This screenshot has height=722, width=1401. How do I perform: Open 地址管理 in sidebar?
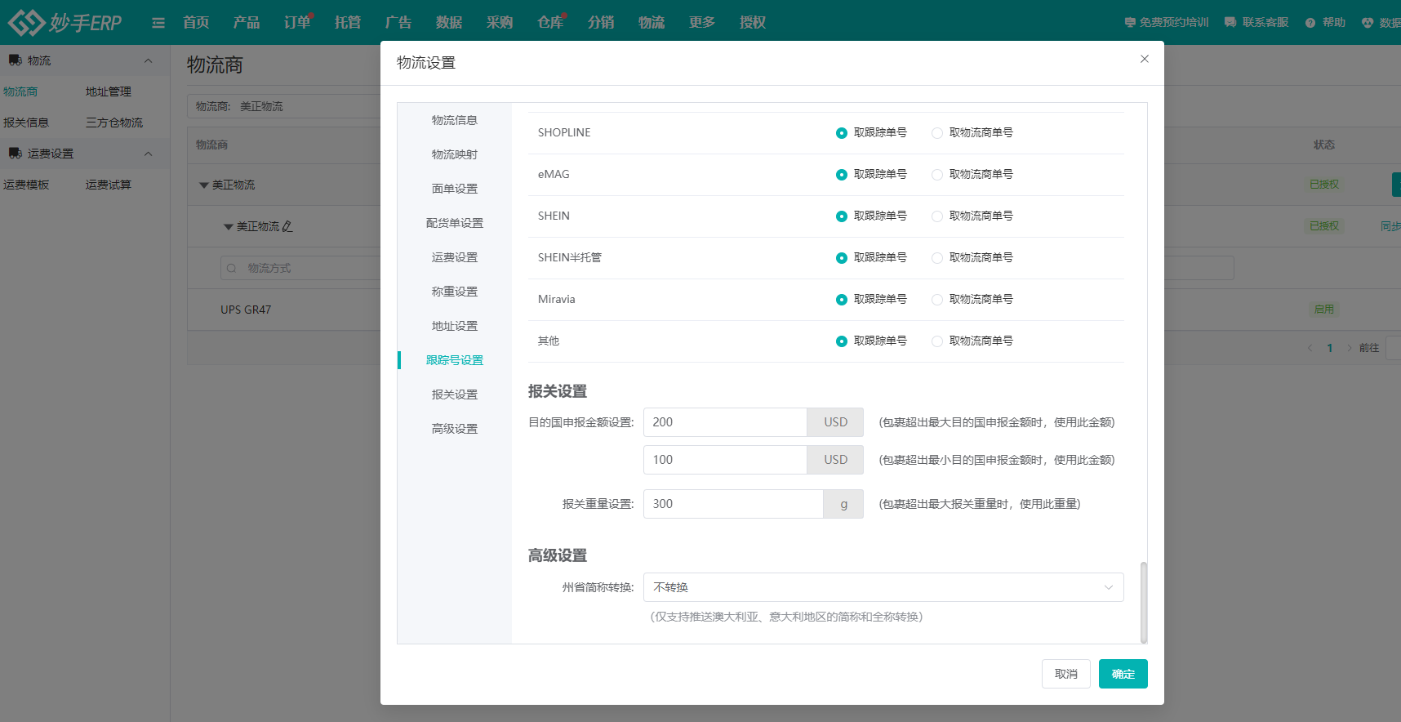coord(109,91)
